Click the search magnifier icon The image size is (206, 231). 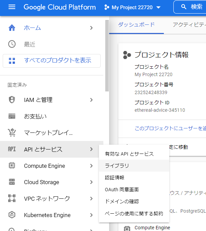click(184, 7)
